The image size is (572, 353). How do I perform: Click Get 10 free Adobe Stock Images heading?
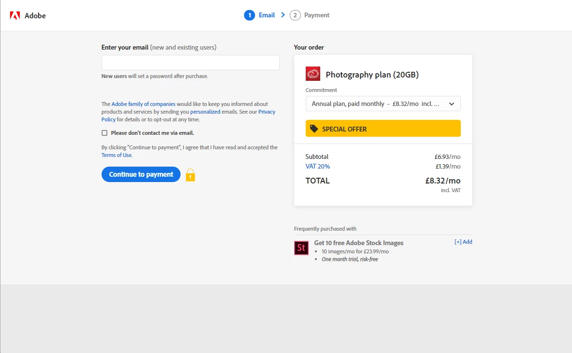(359, 243)
